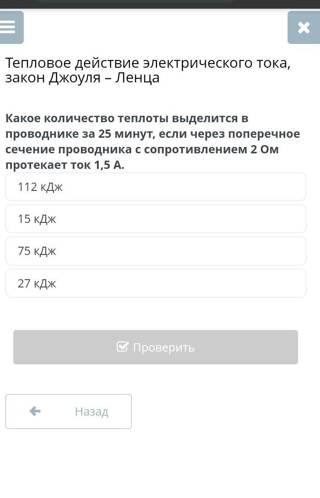Open the hamburger menu icon

[x=8, y=27]
